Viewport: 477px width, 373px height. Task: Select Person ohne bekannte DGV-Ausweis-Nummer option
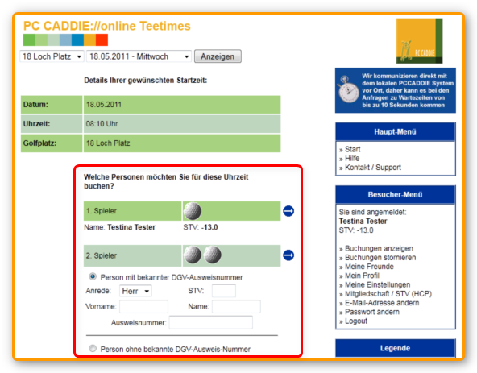pos(93,348)
